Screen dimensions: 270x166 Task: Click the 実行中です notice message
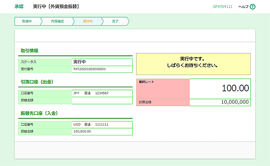click(193, 64)
